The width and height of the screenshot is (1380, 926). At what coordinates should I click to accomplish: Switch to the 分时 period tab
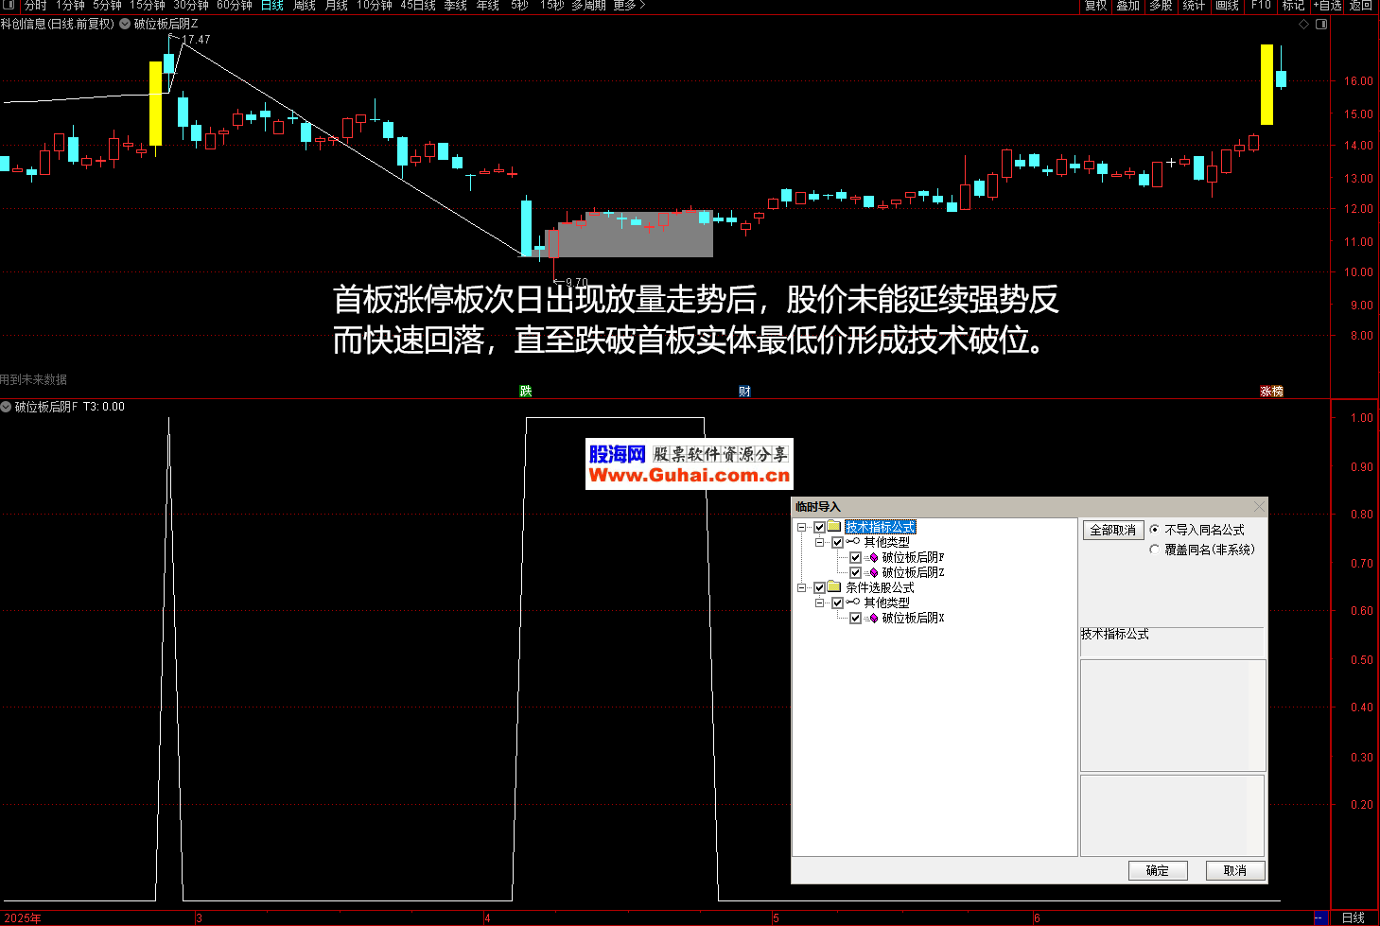coord(36,5)
